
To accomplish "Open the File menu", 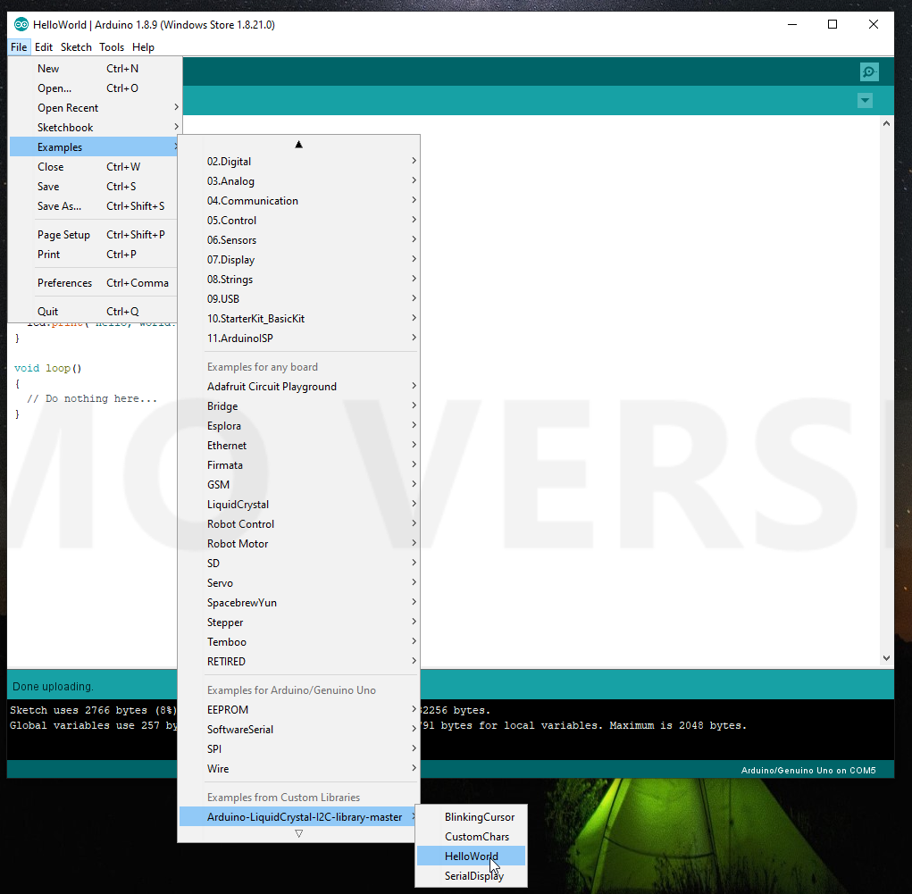I will pos(19,47).
